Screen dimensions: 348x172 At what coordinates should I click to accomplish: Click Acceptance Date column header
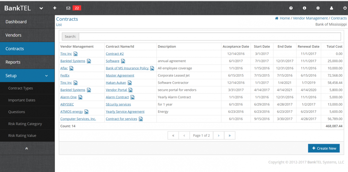tap(236, 47)
